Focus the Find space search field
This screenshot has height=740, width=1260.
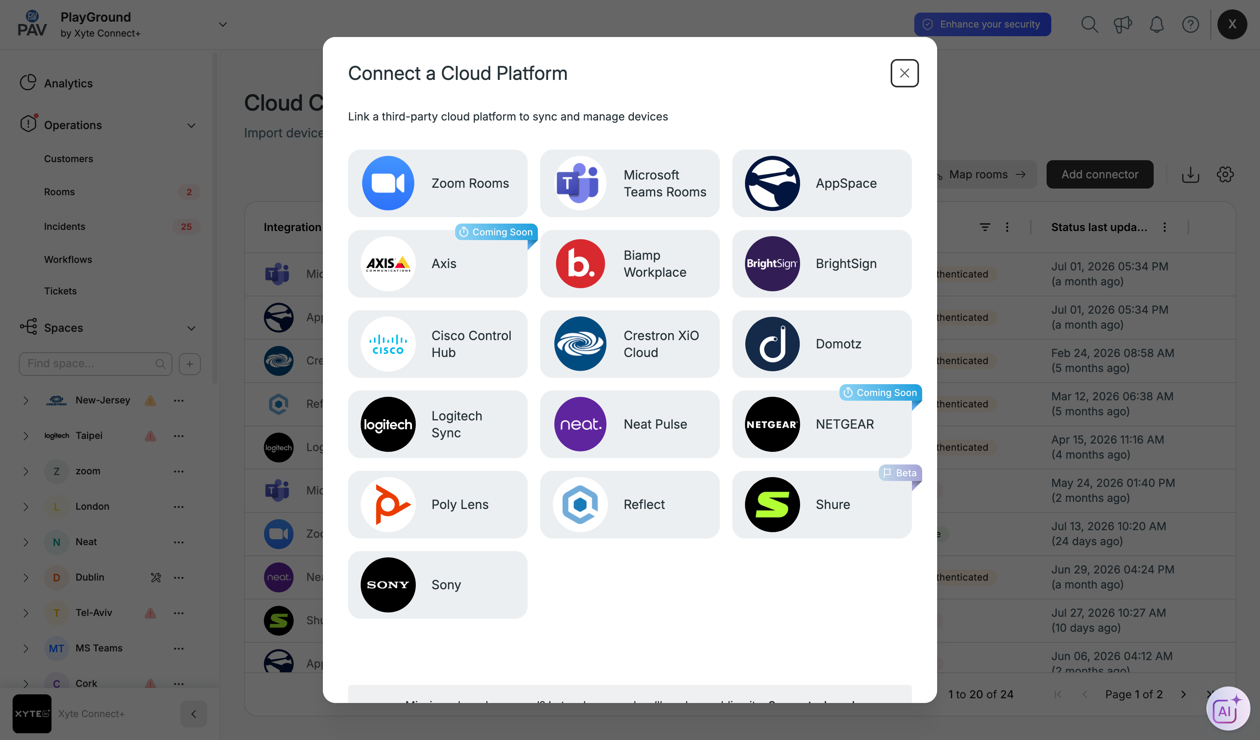tap(96, 363)
